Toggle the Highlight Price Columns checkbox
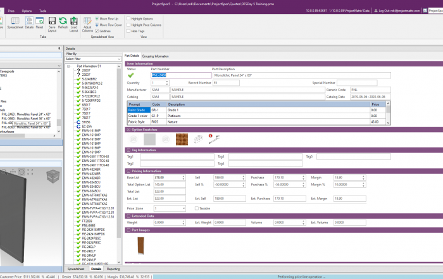This screenshot has width=443, height=279. (128, 25)
